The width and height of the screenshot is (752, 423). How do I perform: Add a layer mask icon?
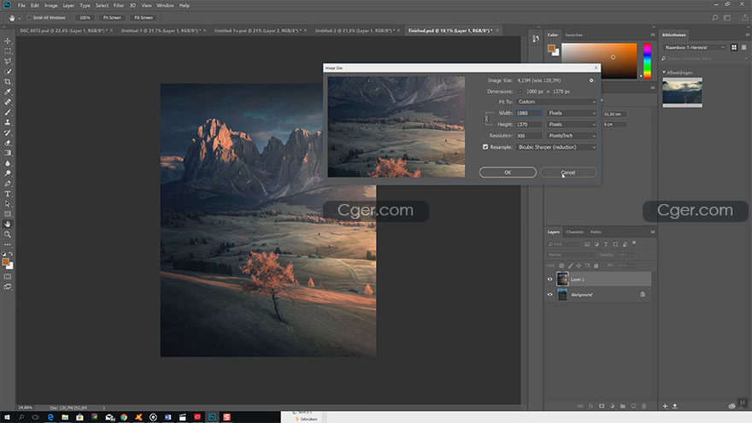click(x=602, y=406)
